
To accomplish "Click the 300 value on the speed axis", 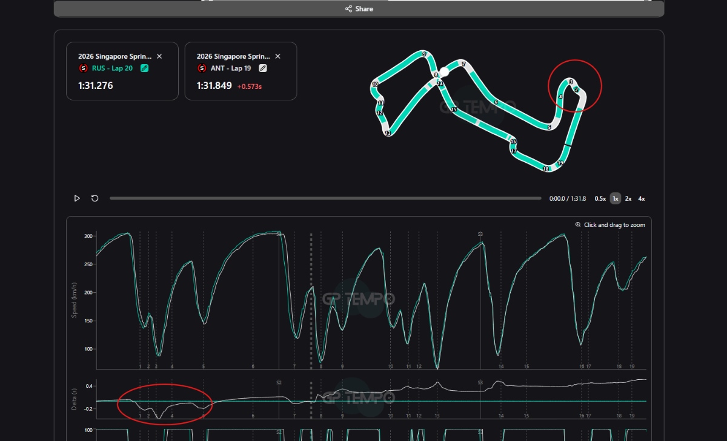I will pyautogui.click(x=88, y=236).
